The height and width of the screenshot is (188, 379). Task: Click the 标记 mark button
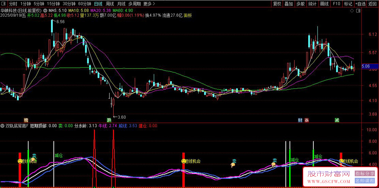pyautogui.click(x=348, y=4)
